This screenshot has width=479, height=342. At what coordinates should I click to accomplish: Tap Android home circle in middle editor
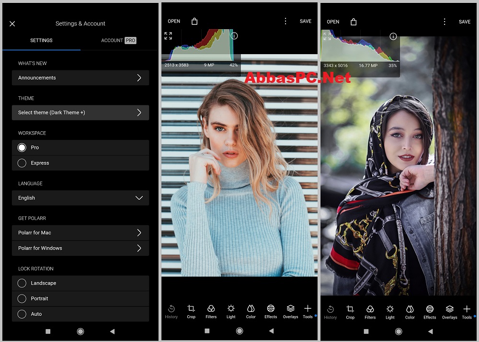239,331
